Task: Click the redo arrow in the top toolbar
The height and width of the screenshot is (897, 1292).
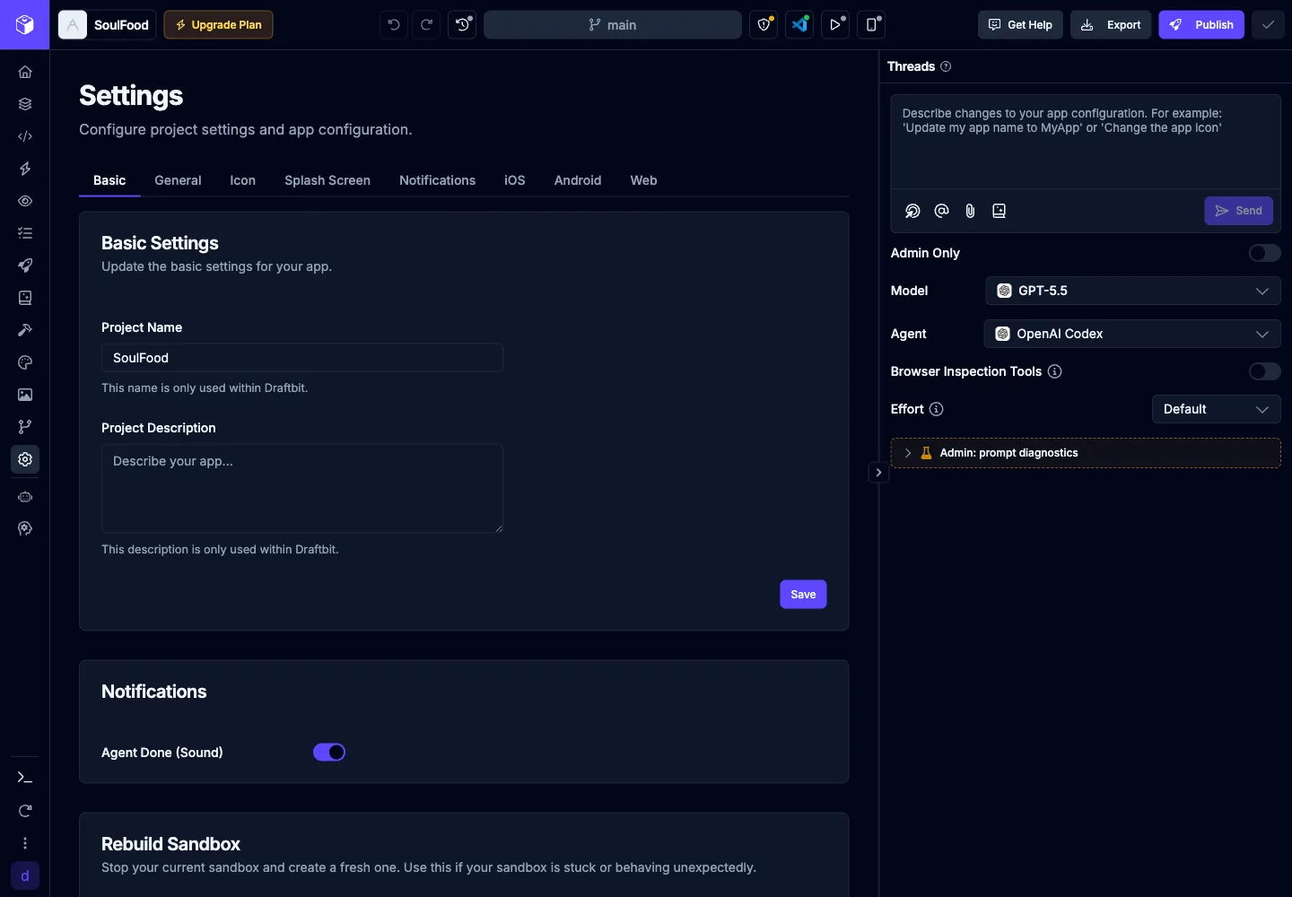Action: (427, 25)
